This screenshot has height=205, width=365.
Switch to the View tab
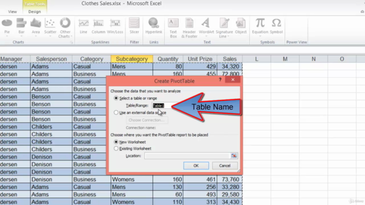click(x=13, y=11)
